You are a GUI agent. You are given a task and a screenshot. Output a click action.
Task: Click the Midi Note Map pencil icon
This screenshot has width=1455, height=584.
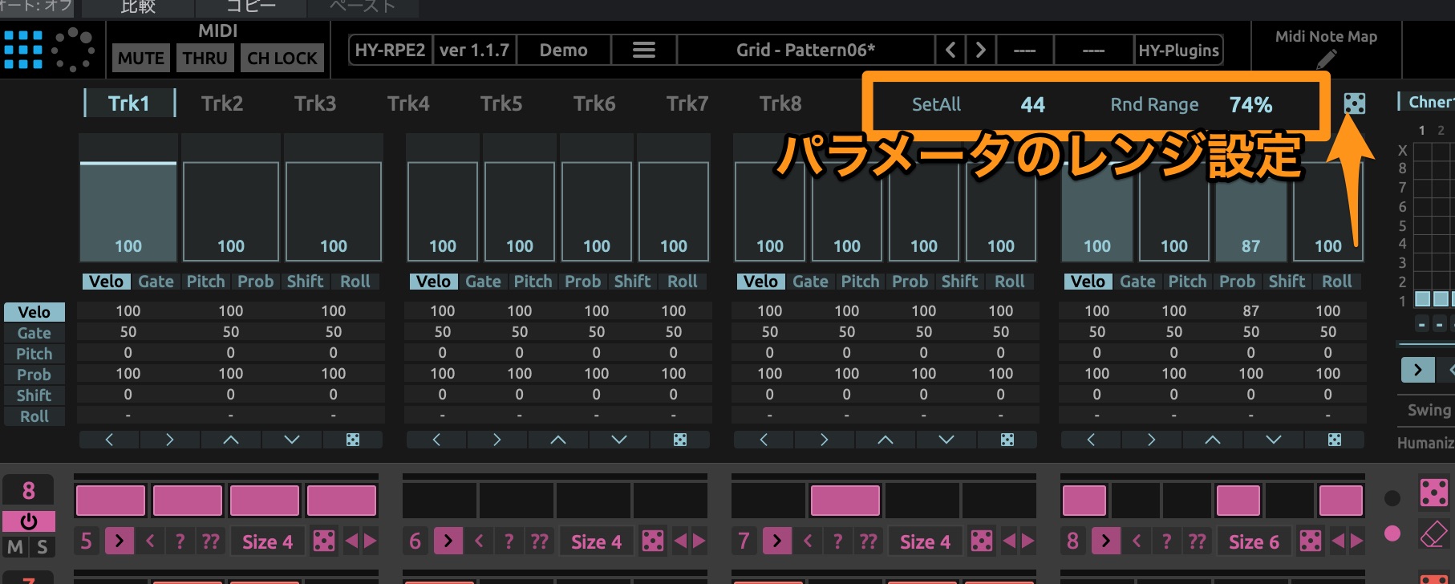(x=1326, y=59)
